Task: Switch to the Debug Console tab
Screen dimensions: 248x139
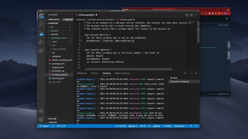Action: 122,73
